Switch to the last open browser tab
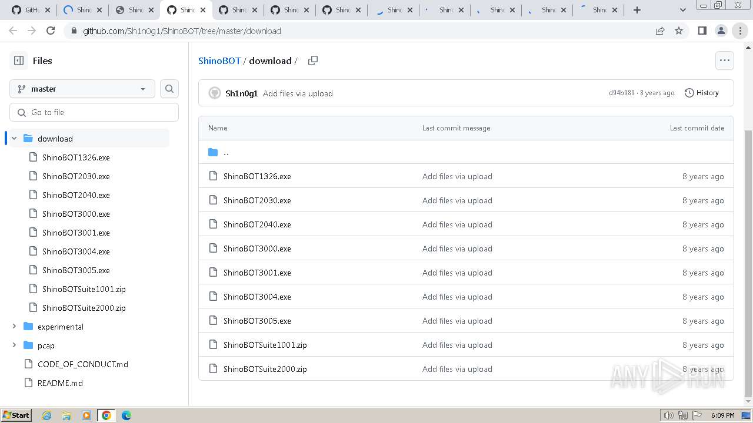The height and width of the screenshot is (423, 753). pyautogui.click(x=598, y=10)
